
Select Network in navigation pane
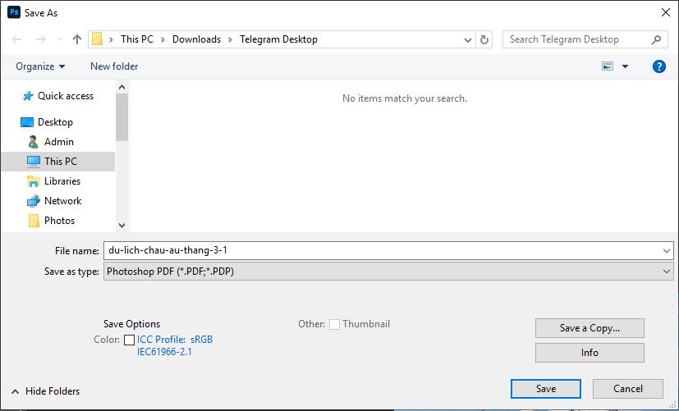pyautogui.click(x=62, y=201)
